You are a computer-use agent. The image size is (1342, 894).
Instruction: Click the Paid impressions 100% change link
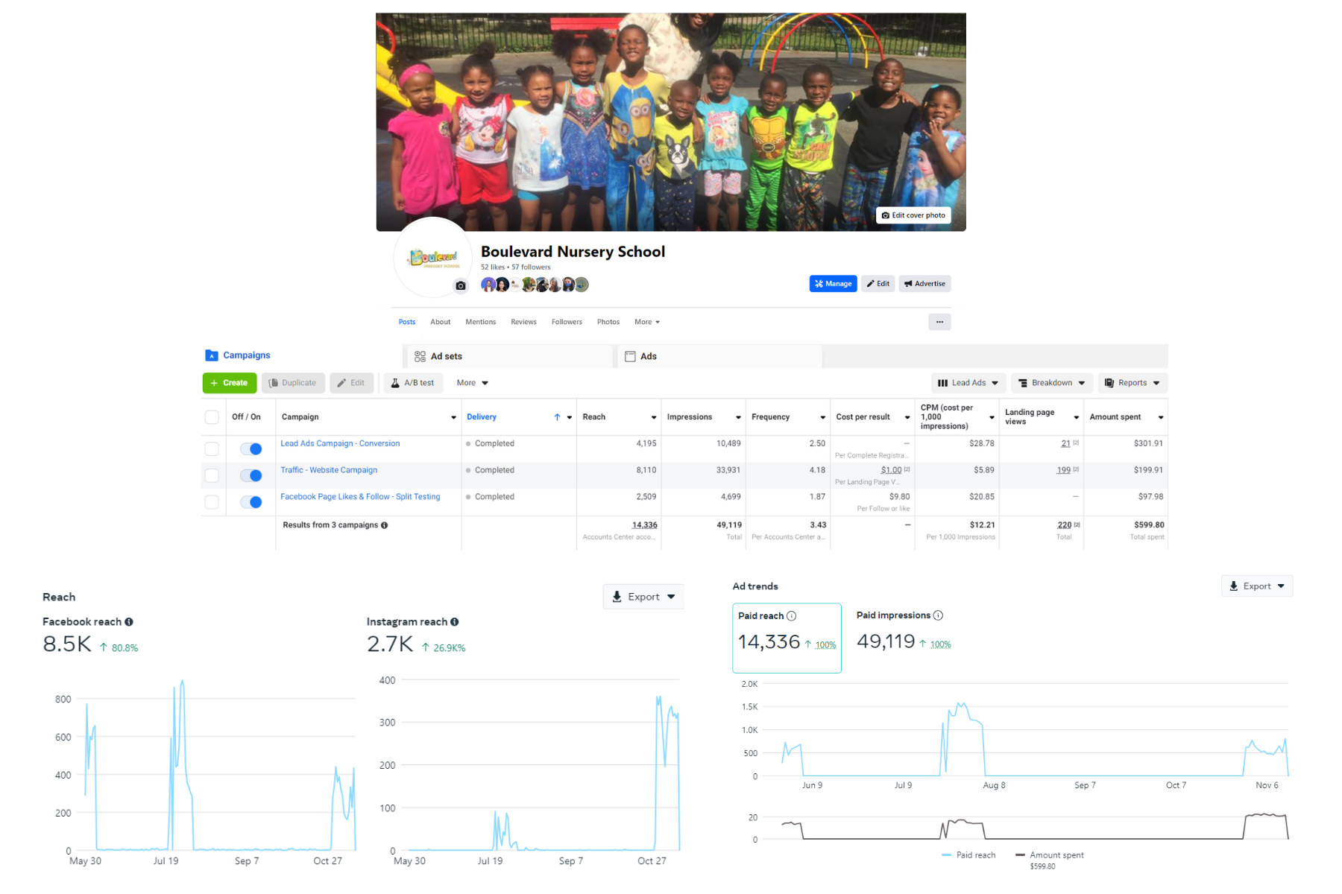[x=940, y=644]
